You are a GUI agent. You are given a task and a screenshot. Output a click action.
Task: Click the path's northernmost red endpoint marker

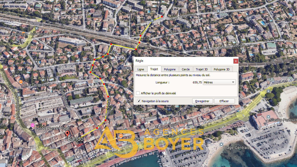[x=162, y=16]
